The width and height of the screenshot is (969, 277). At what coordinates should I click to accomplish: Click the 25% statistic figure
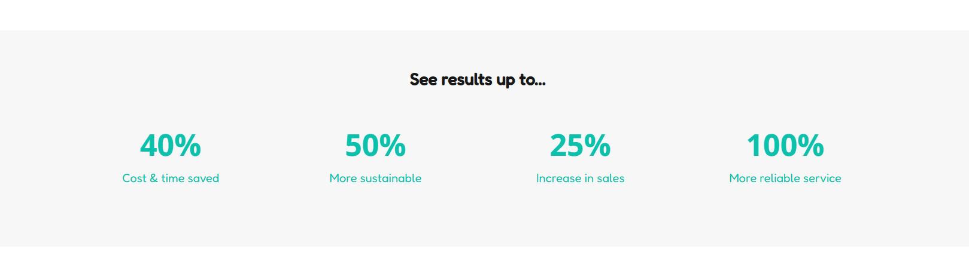[580, 146]
